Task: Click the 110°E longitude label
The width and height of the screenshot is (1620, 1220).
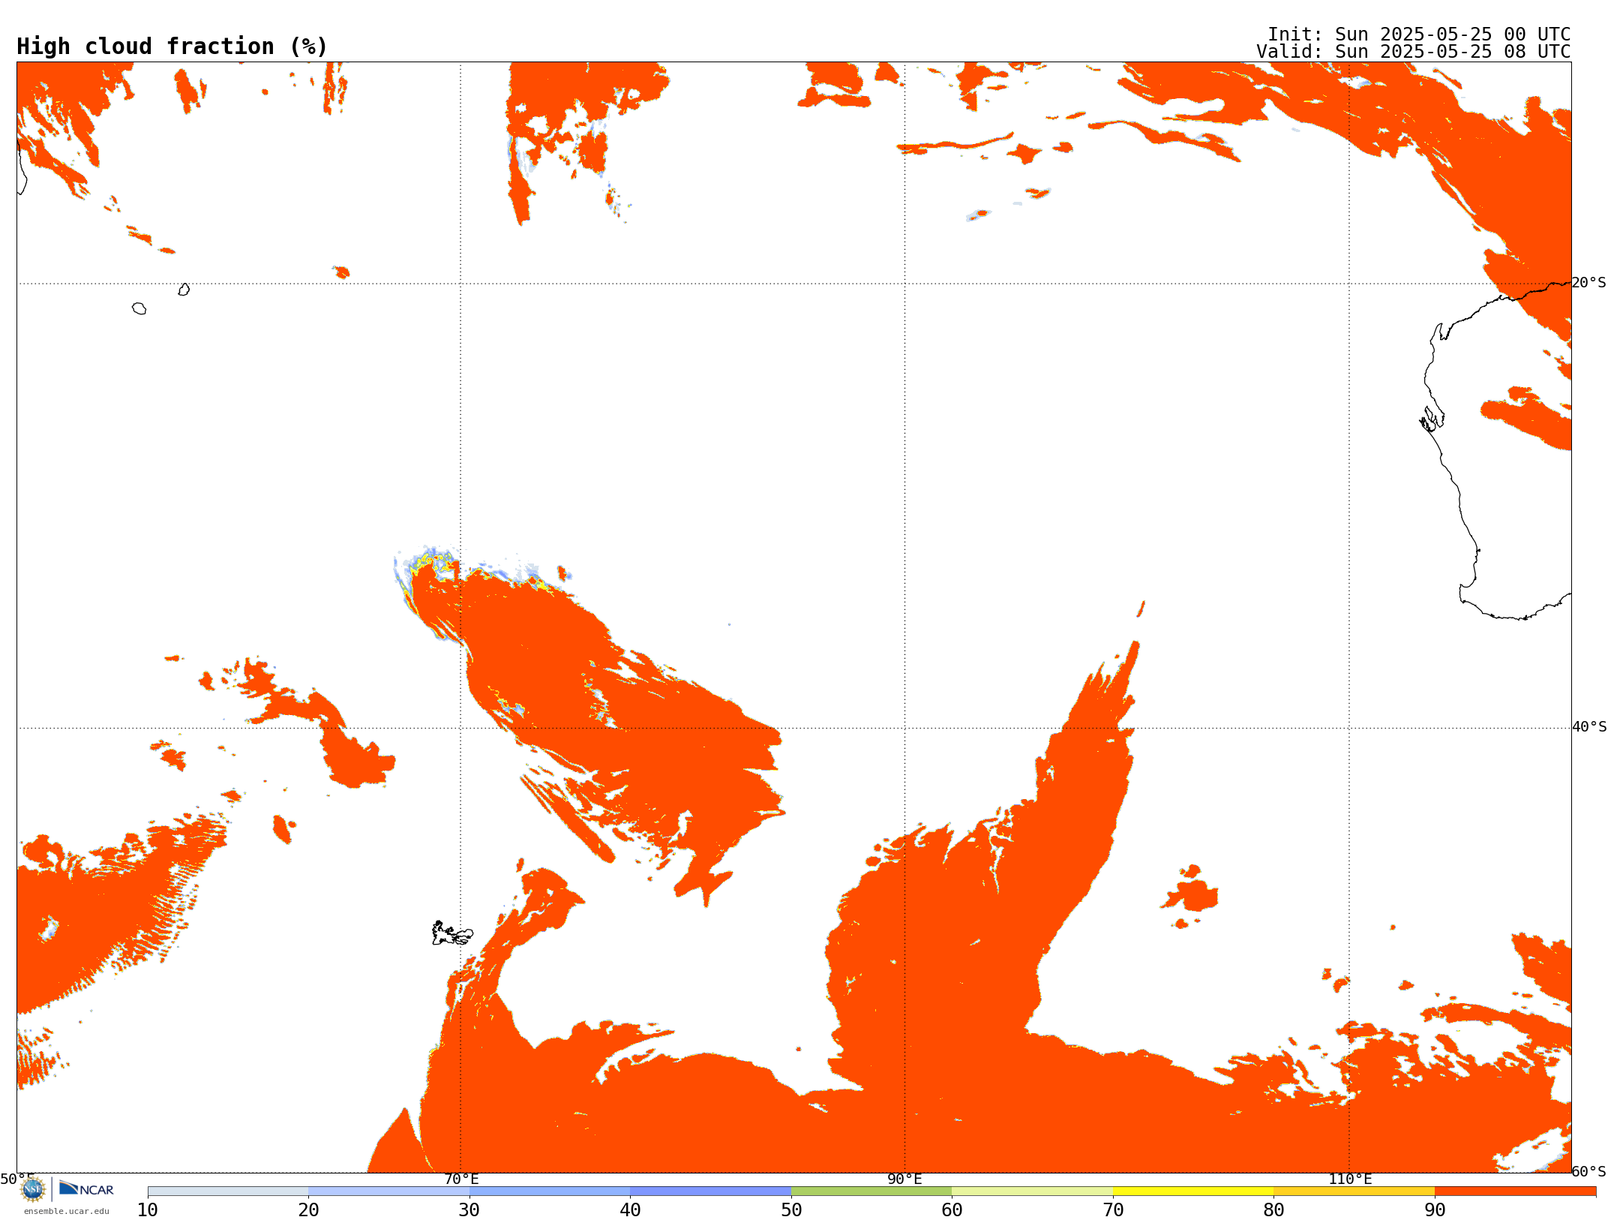Action: coord(1350,1179)
